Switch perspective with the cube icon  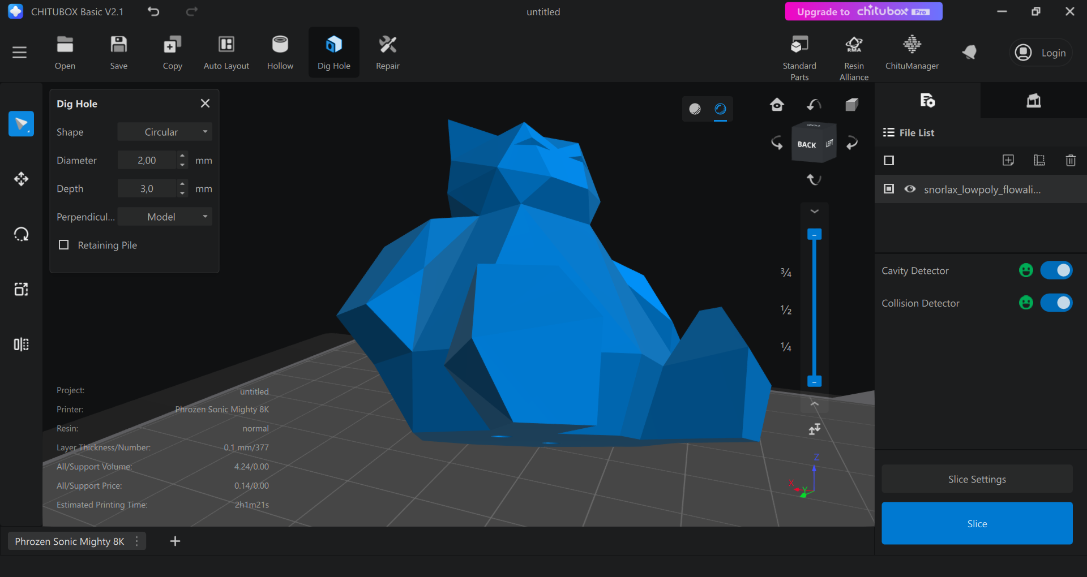pos(852,105)
